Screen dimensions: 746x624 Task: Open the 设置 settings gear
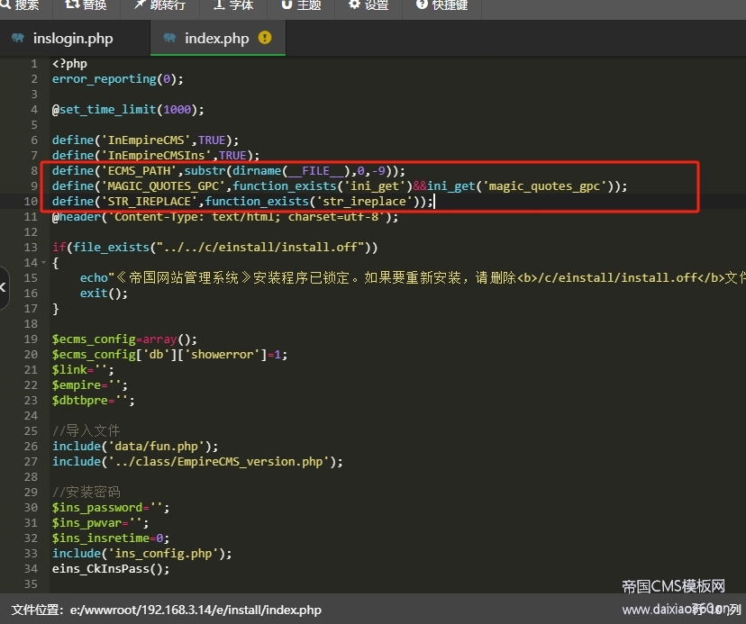click(368, 5)
